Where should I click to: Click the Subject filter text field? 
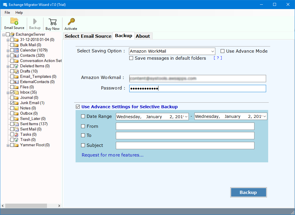pos(185,145)
